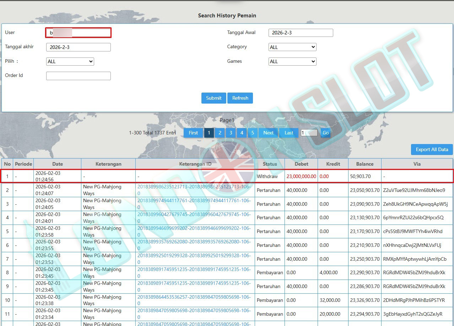Export all data to file

[x=432, y=149]
